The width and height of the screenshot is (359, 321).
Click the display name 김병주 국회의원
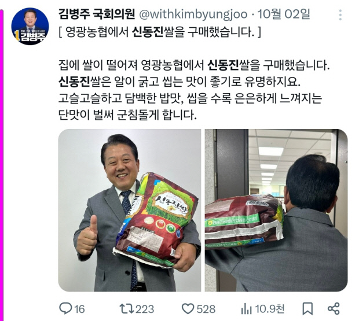pos(97,14)
